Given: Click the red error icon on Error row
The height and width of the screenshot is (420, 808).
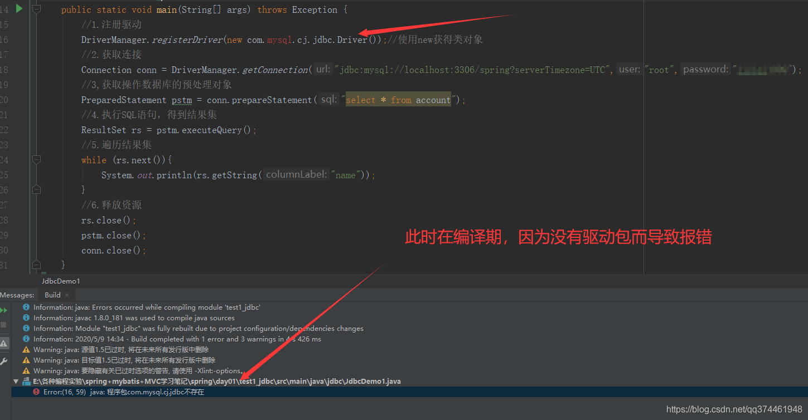Looking at the screenshot, I should coord(36,392).
